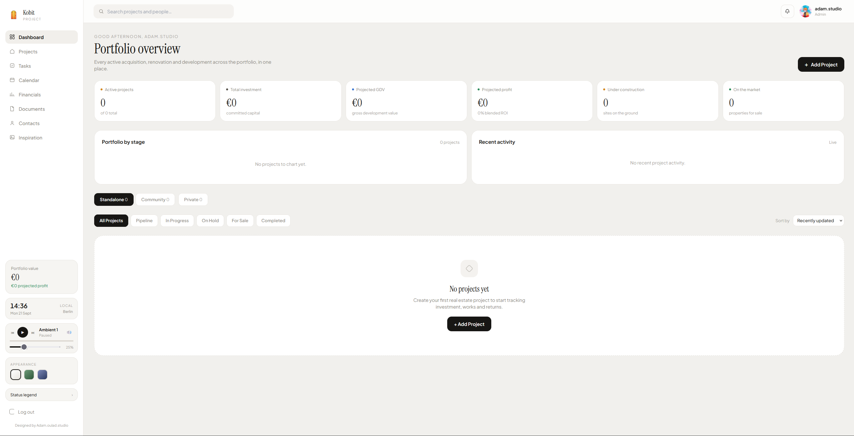Viewport: 854px width, 436px height.
Task: Filter by Pipeline projects
Action: coord(144,221)
